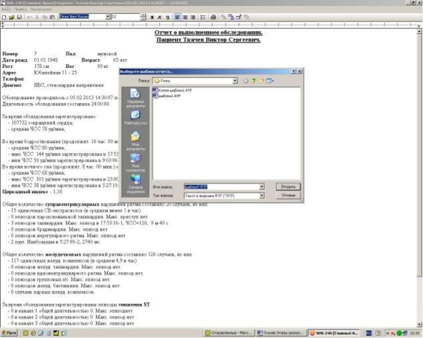Create a new document from the toolbar

4,17
